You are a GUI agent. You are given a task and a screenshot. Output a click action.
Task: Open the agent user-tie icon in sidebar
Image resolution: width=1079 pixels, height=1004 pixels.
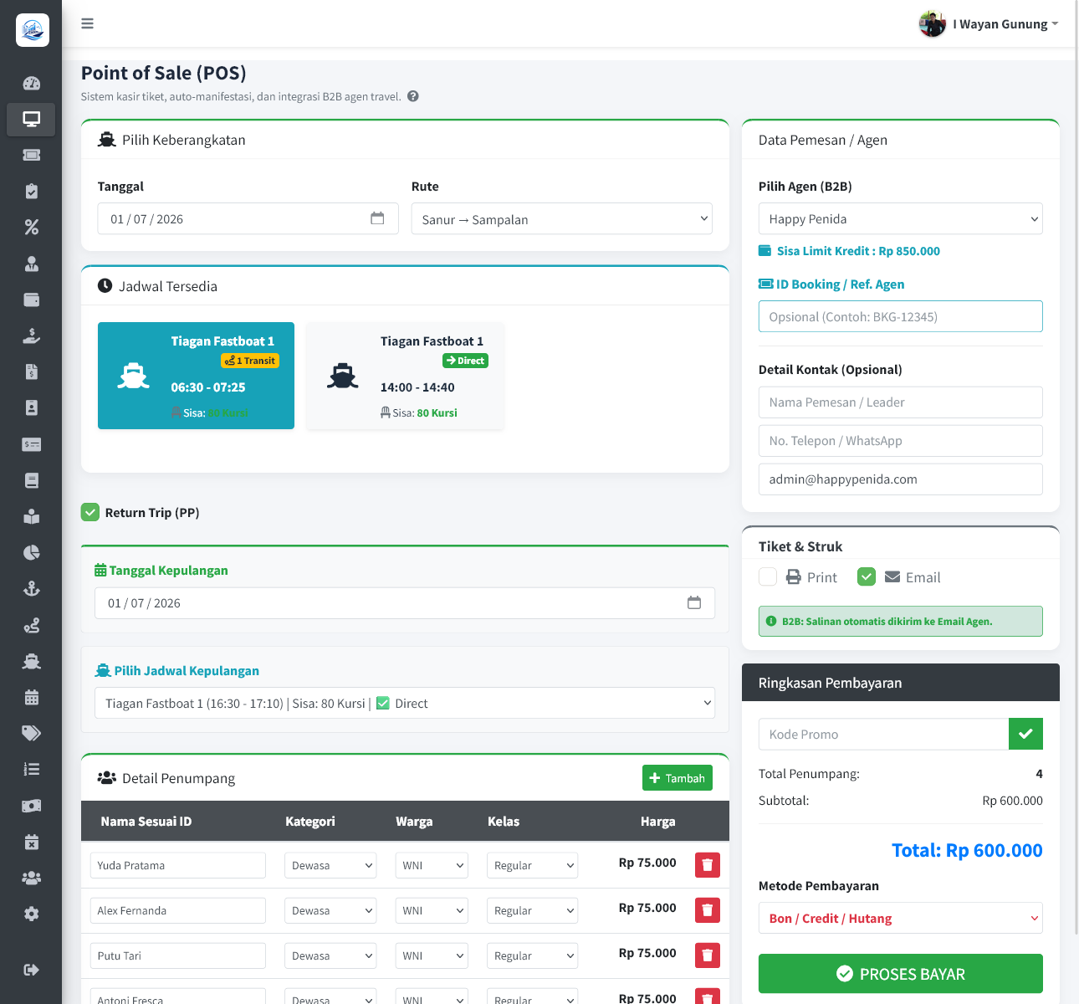pyautogui.click(x=31, y=264)
